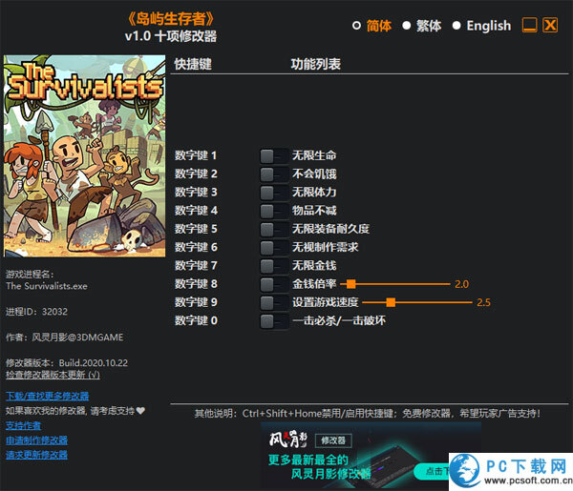Screen dimensions: 573x491
Task: Enable 无限装备耐久度 equipment durability toggle
Action: [x=274, y=229]
